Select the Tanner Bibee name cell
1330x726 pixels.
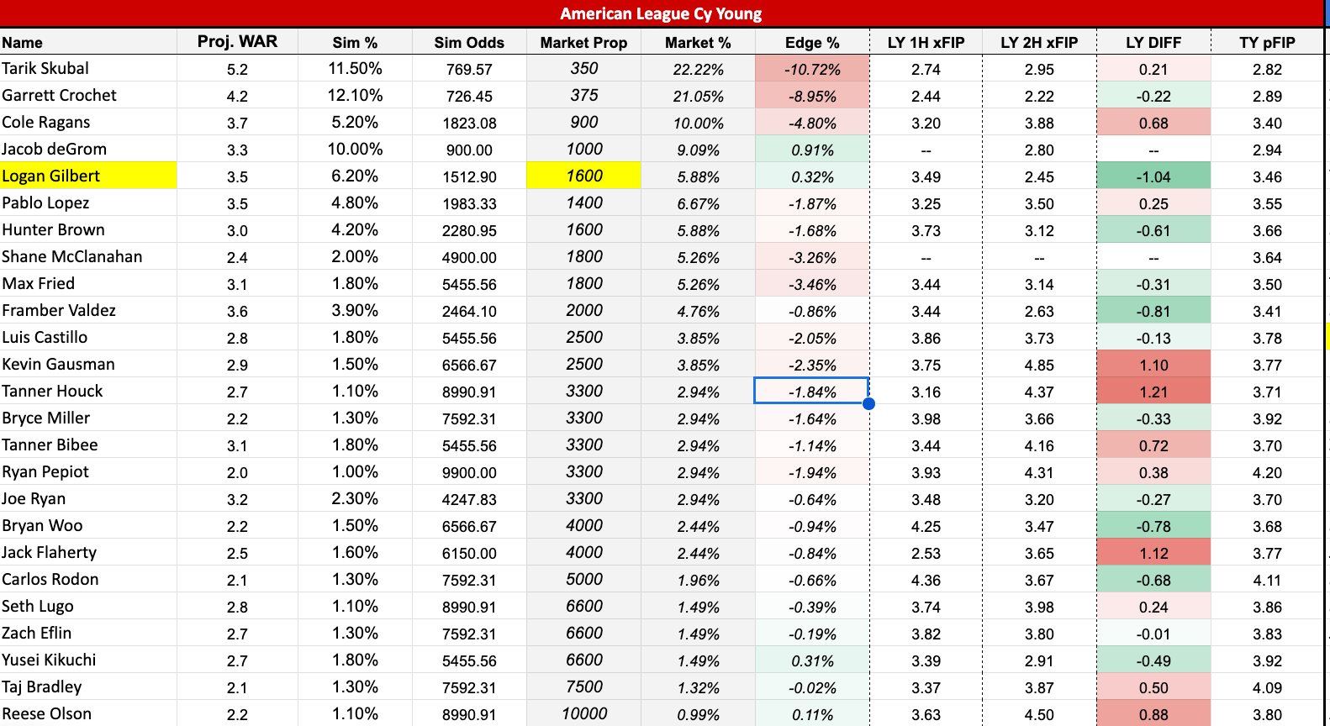tap(88, 445)
